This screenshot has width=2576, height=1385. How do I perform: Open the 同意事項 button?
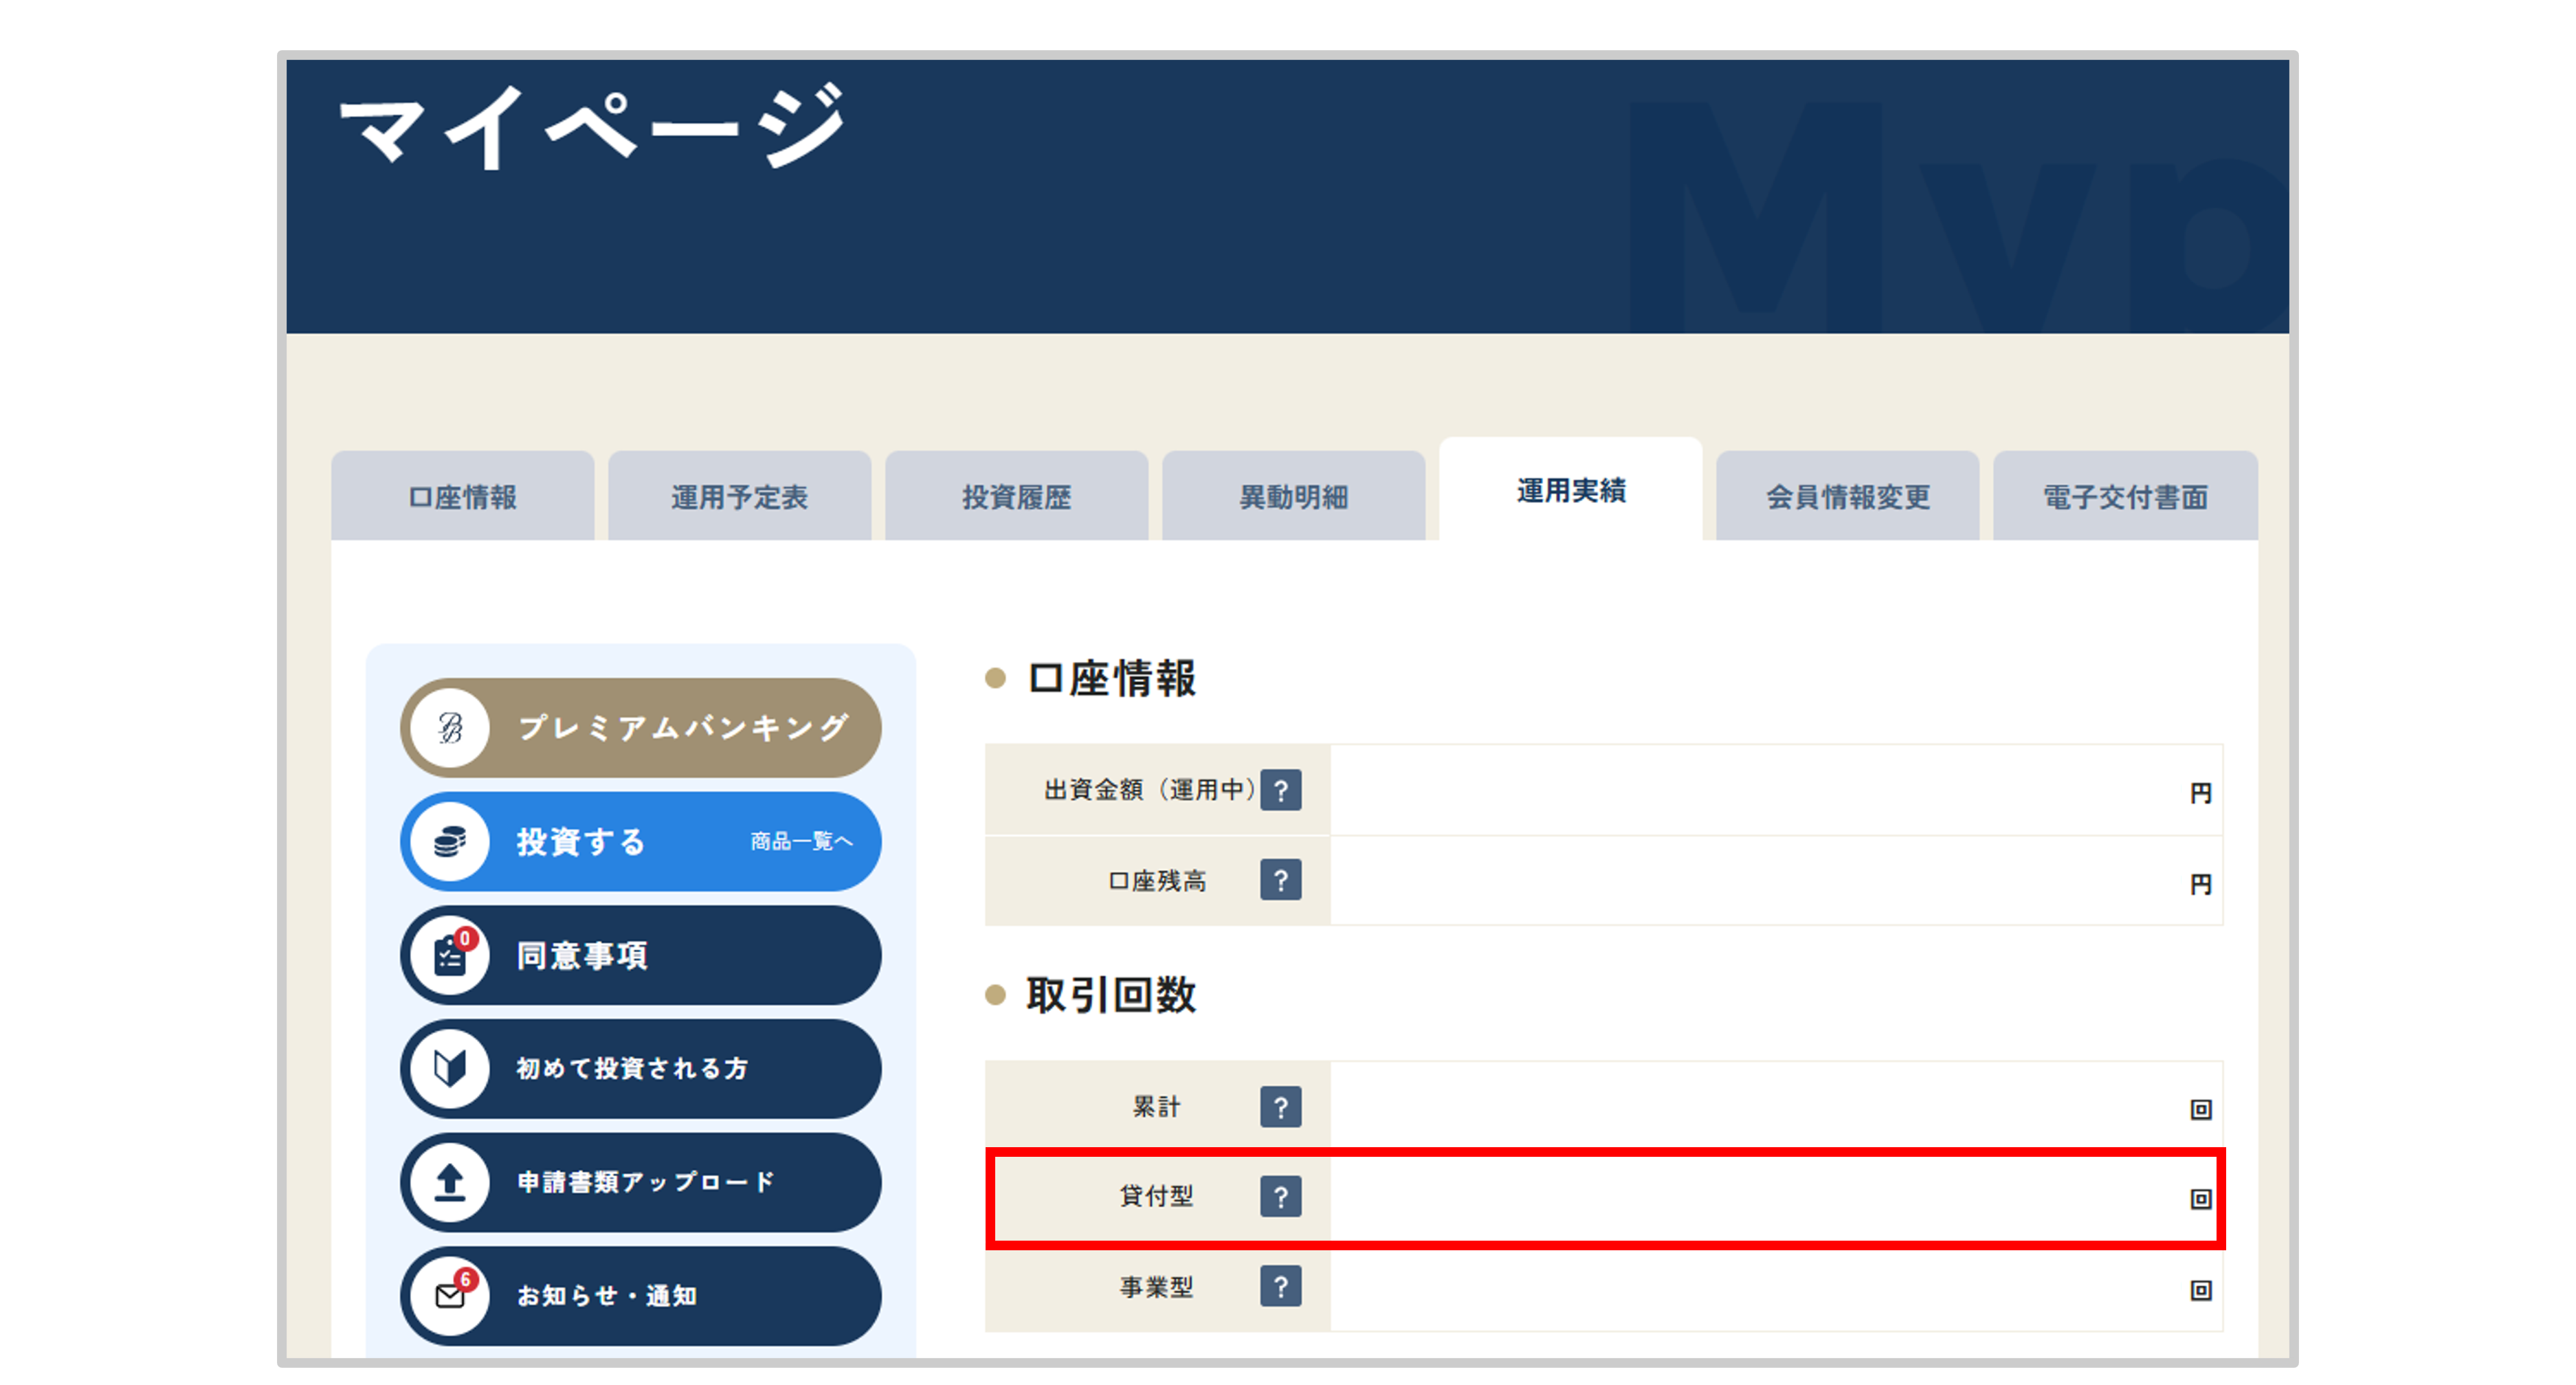coord(641,955)
